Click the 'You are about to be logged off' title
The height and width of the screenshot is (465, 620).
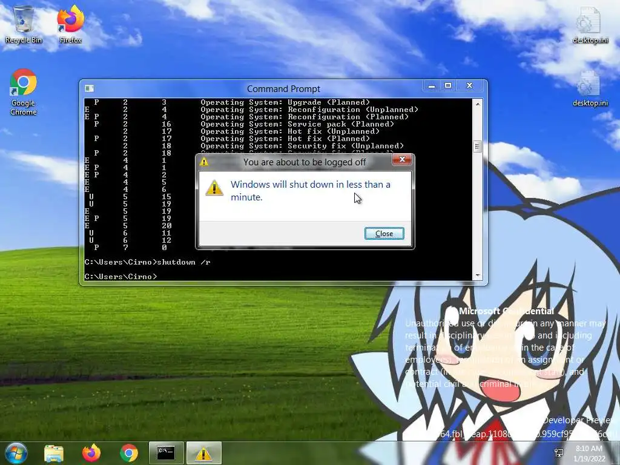coord(305,162)
